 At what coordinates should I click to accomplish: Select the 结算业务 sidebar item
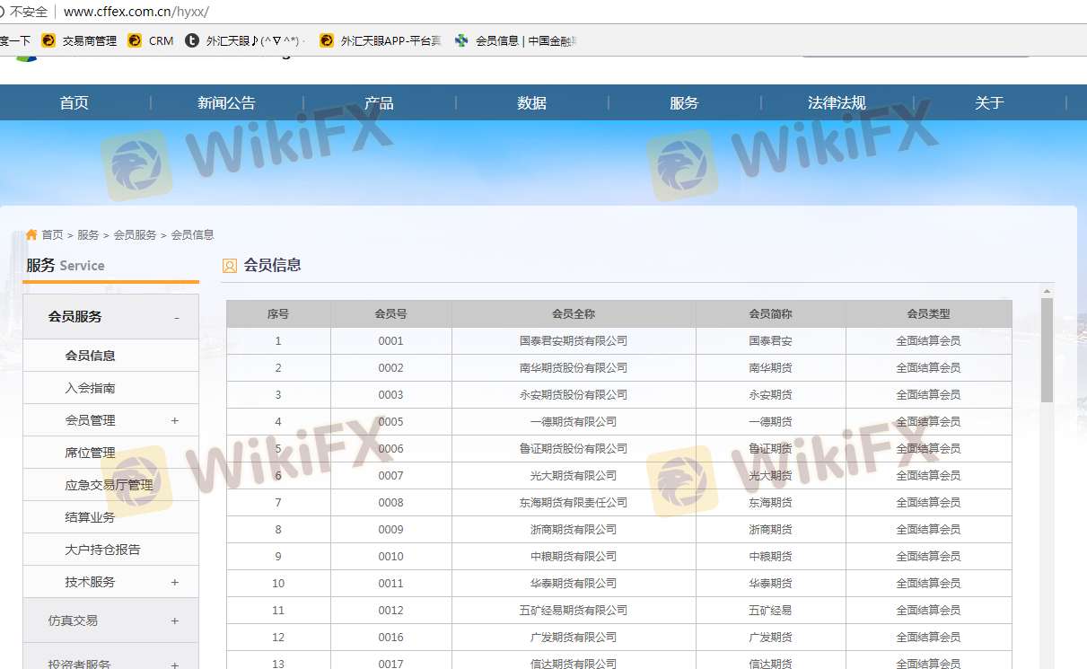[90, 517]
